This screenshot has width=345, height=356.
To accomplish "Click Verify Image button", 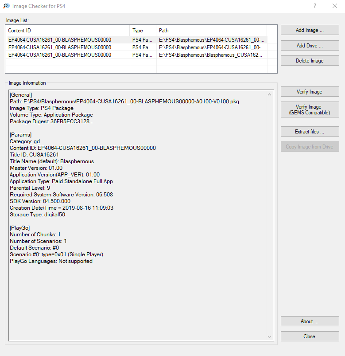I will tap(310, 92).
